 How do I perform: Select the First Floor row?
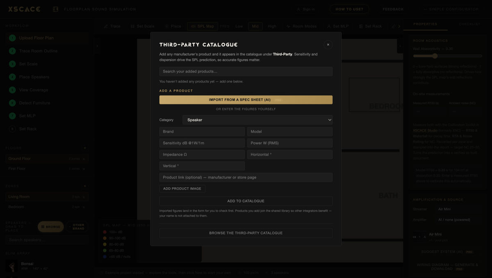[47, 169]
